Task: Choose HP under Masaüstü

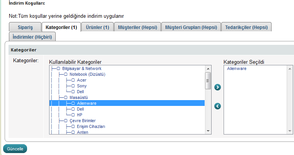Action: click(x=80, y=115)
